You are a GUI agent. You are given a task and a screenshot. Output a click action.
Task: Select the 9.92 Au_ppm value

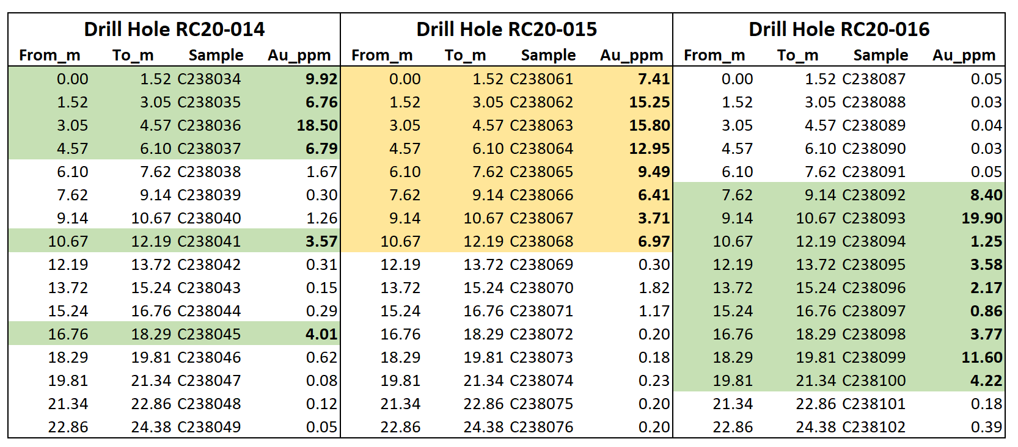[x=321, y=79]
